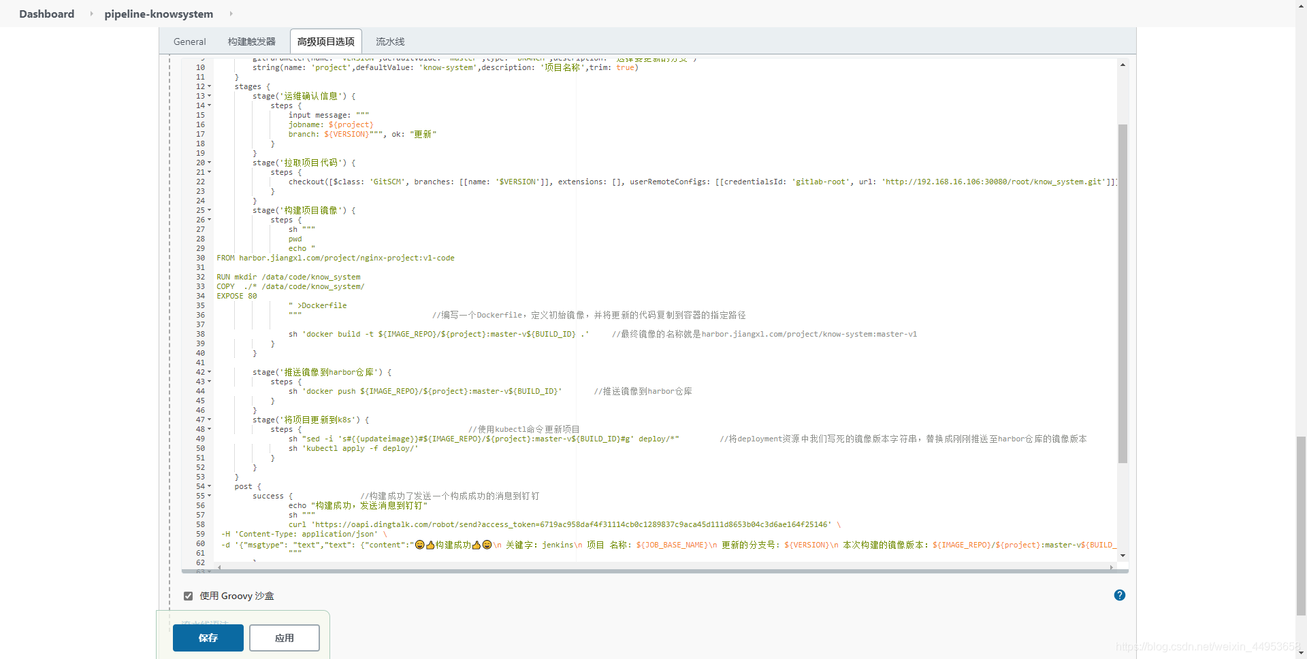Open the 流水线 tab
1307x659 pixels.
click(390, 41)
